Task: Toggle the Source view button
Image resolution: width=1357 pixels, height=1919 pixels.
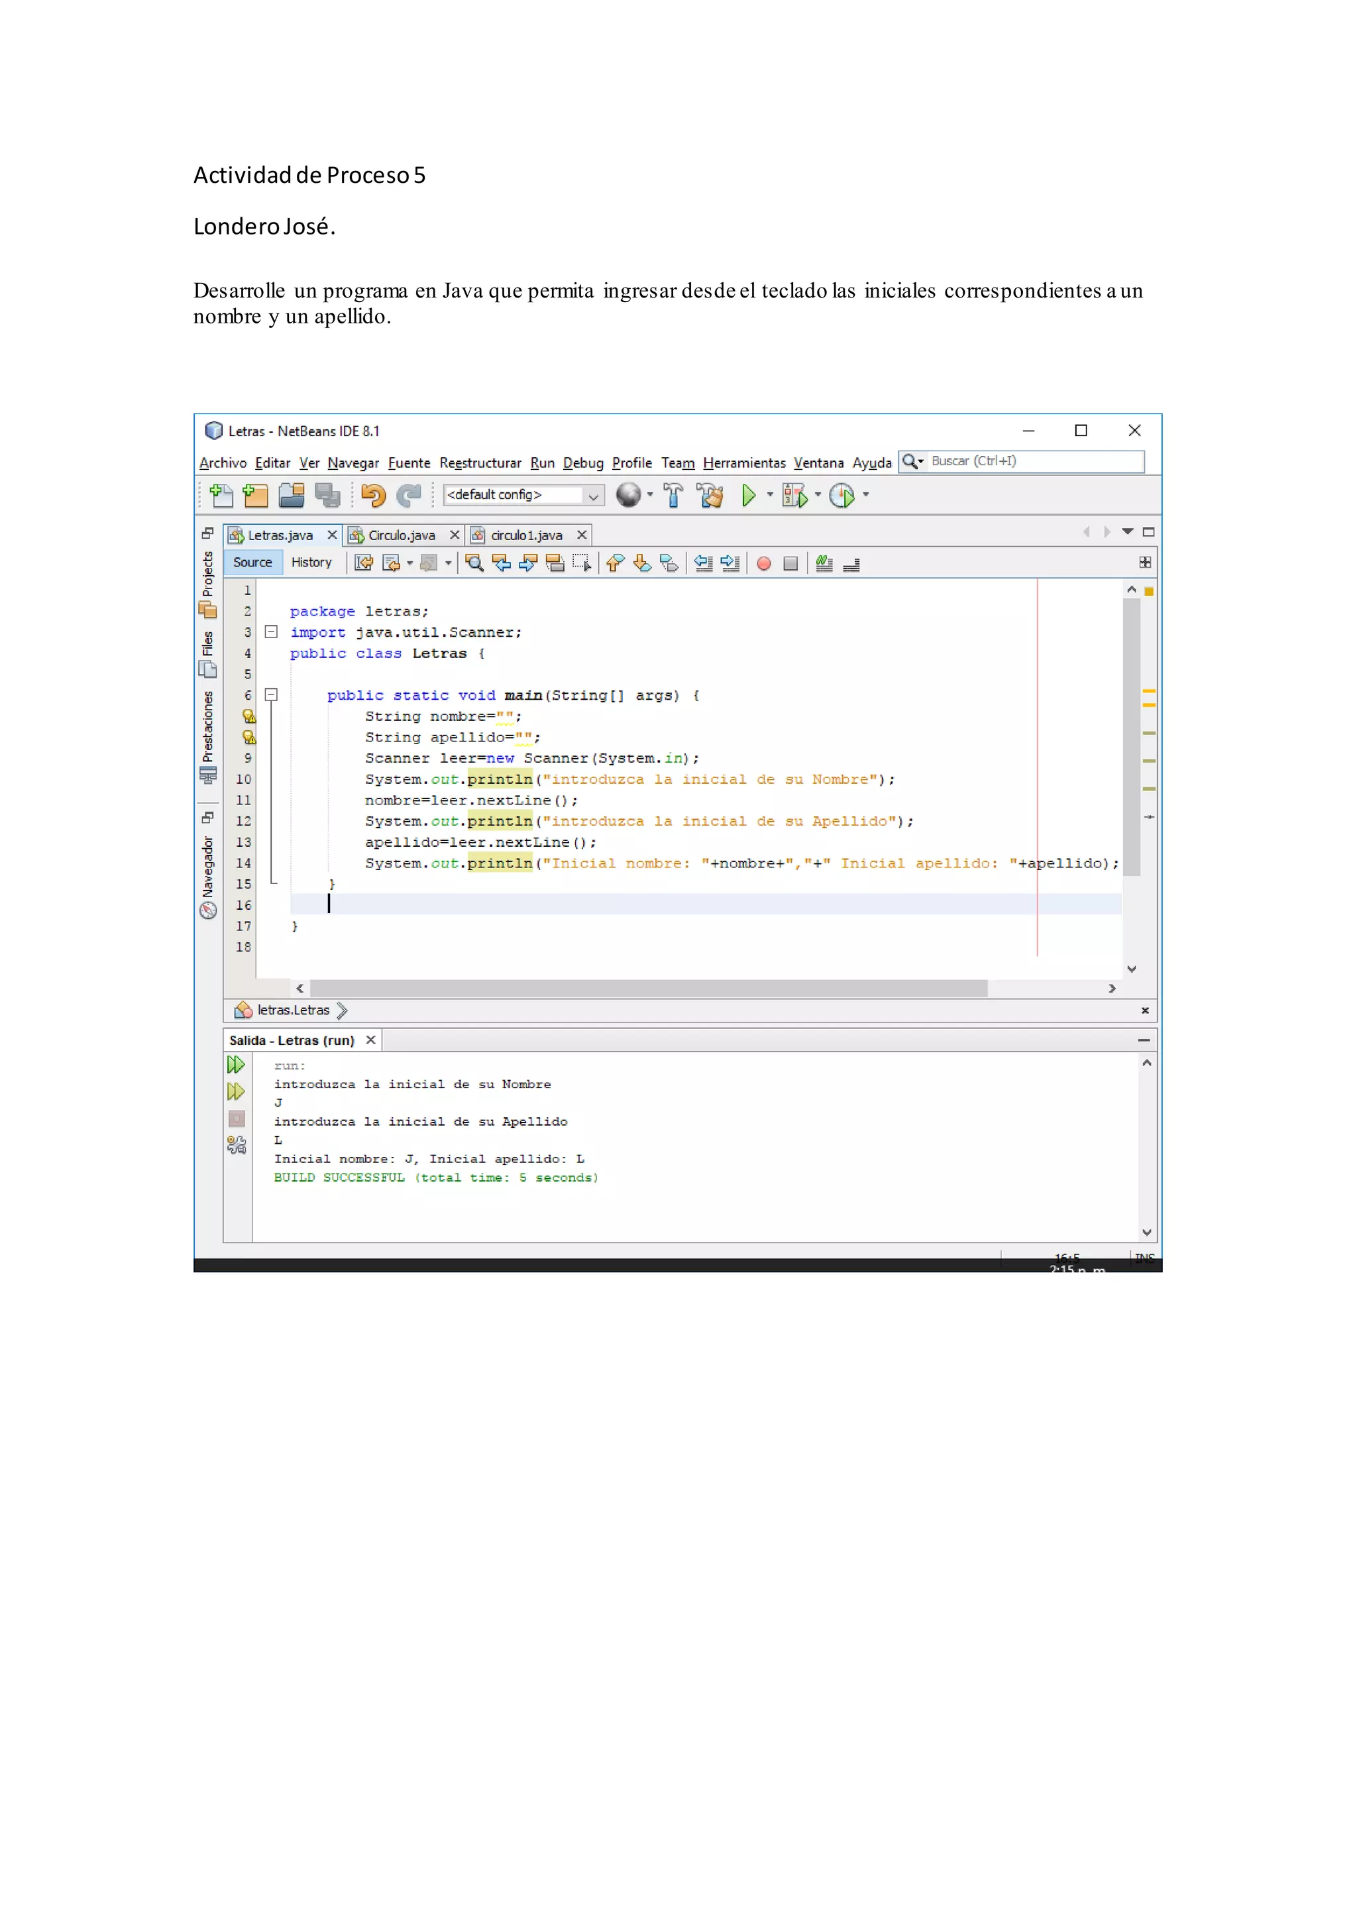Action: pos(252,563)
